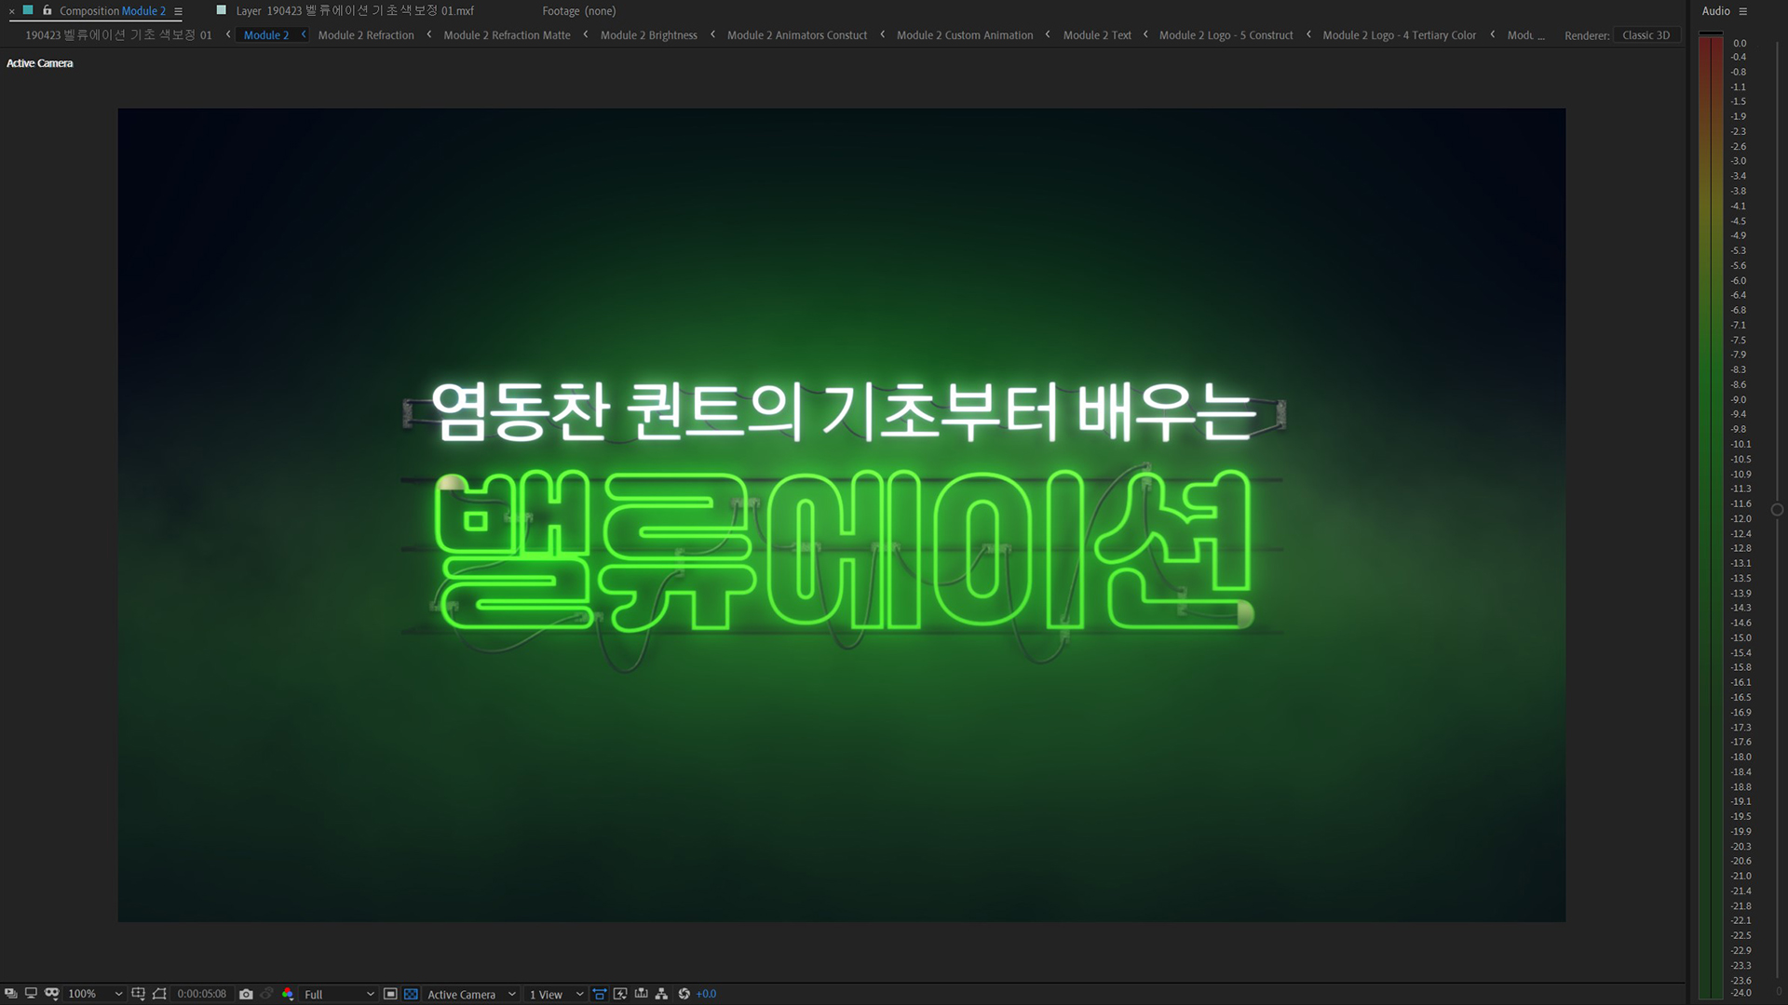The height and width of the screenshot is (1005, 1788).
Task: Open the 1 View layout dropdown
Action: tap(556, 994)
